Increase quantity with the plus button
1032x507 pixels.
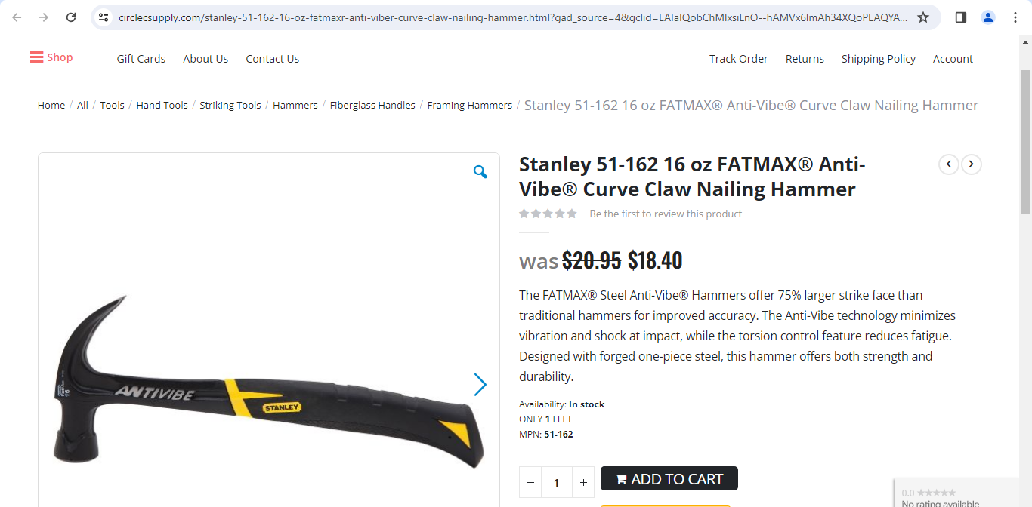583,482
